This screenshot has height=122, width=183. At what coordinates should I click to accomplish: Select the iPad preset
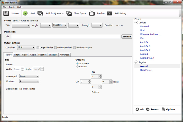click(x=142, y=38)
